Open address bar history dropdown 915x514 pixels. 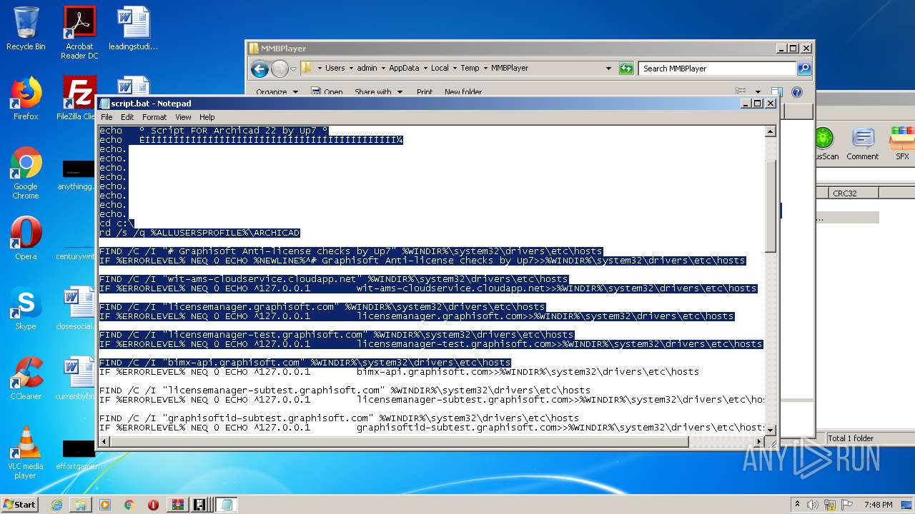tap(608, 69)
